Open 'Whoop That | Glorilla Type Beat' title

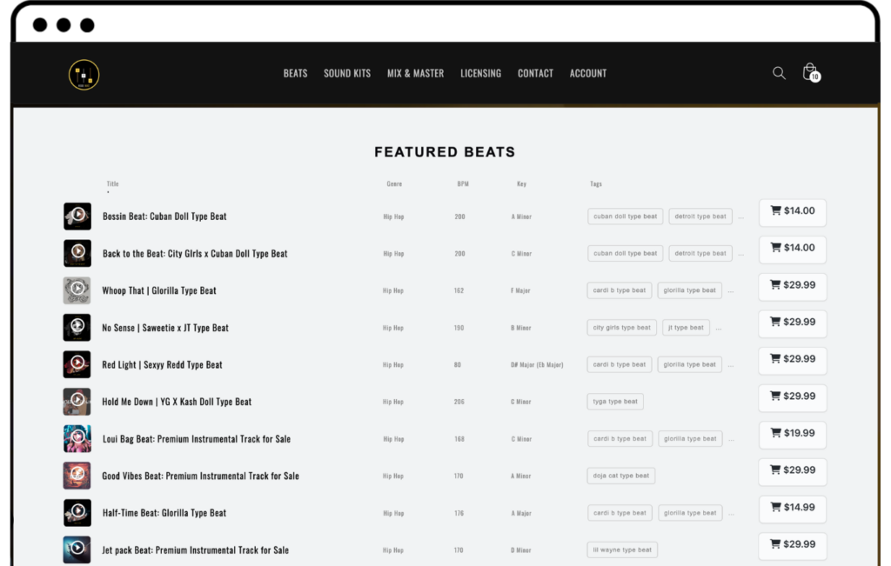click(159, 290)
